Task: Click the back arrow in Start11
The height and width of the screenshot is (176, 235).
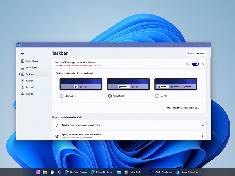Action: tap(22, 53)
